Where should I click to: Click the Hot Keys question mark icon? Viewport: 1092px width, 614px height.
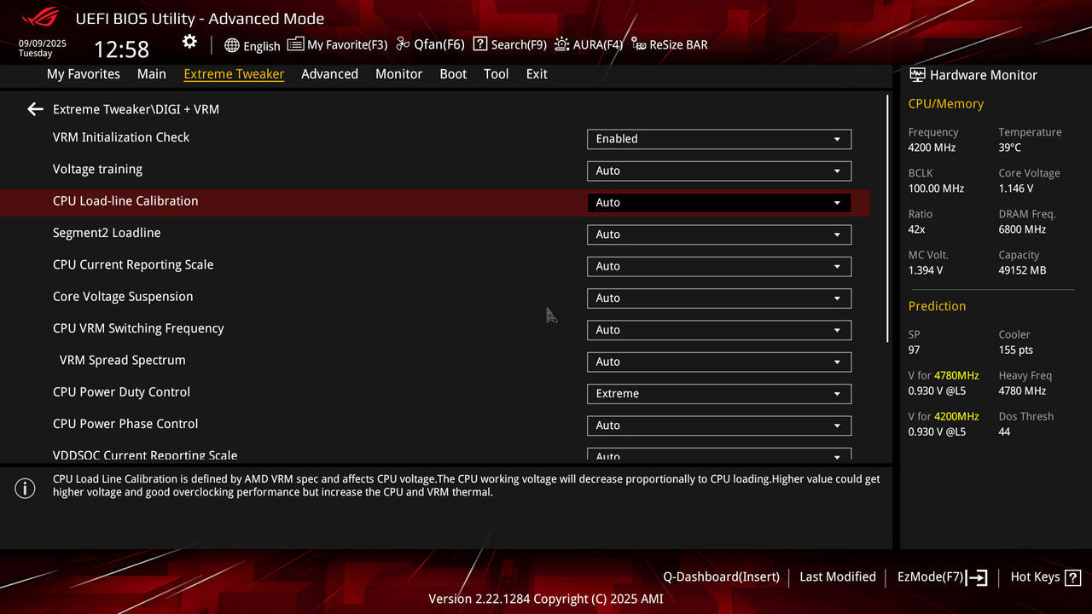click(x=1072, y=577)
